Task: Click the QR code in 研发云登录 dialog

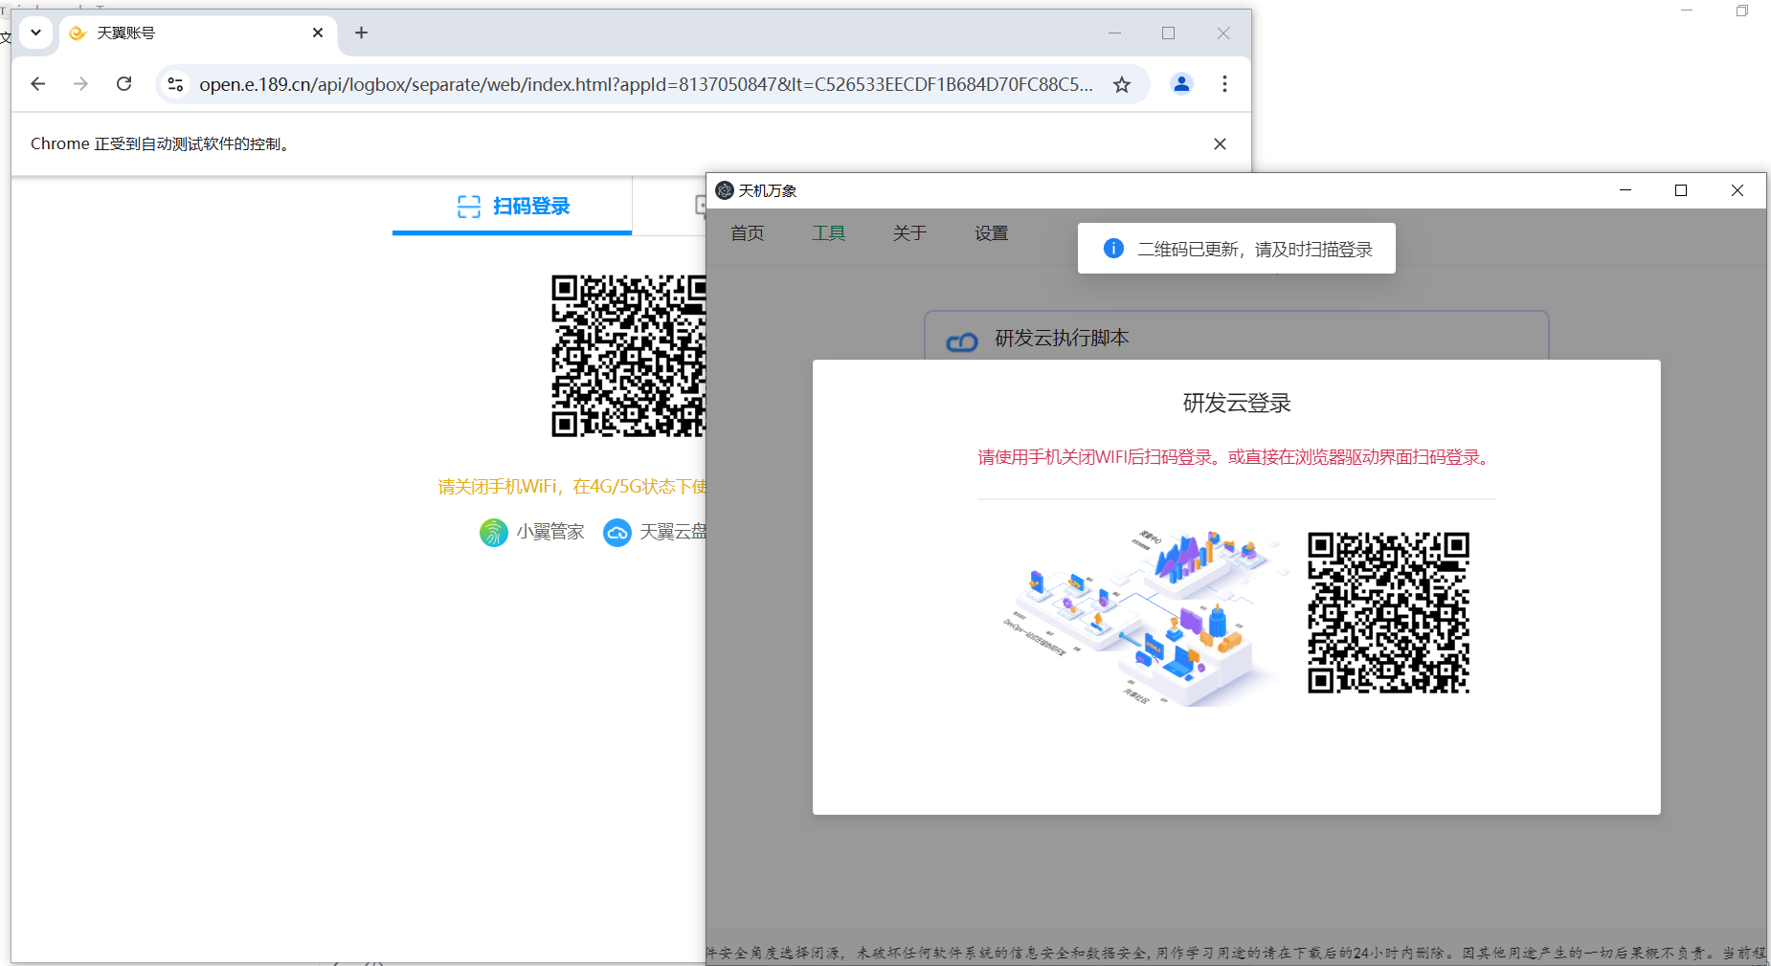Action: click(x=1388, y=612)
